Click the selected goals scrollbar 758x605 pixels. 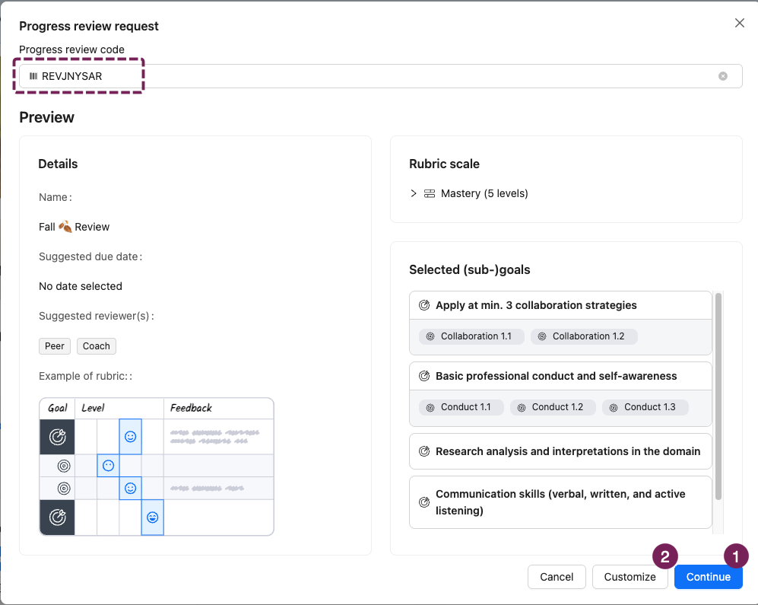[x=718, y=396]
